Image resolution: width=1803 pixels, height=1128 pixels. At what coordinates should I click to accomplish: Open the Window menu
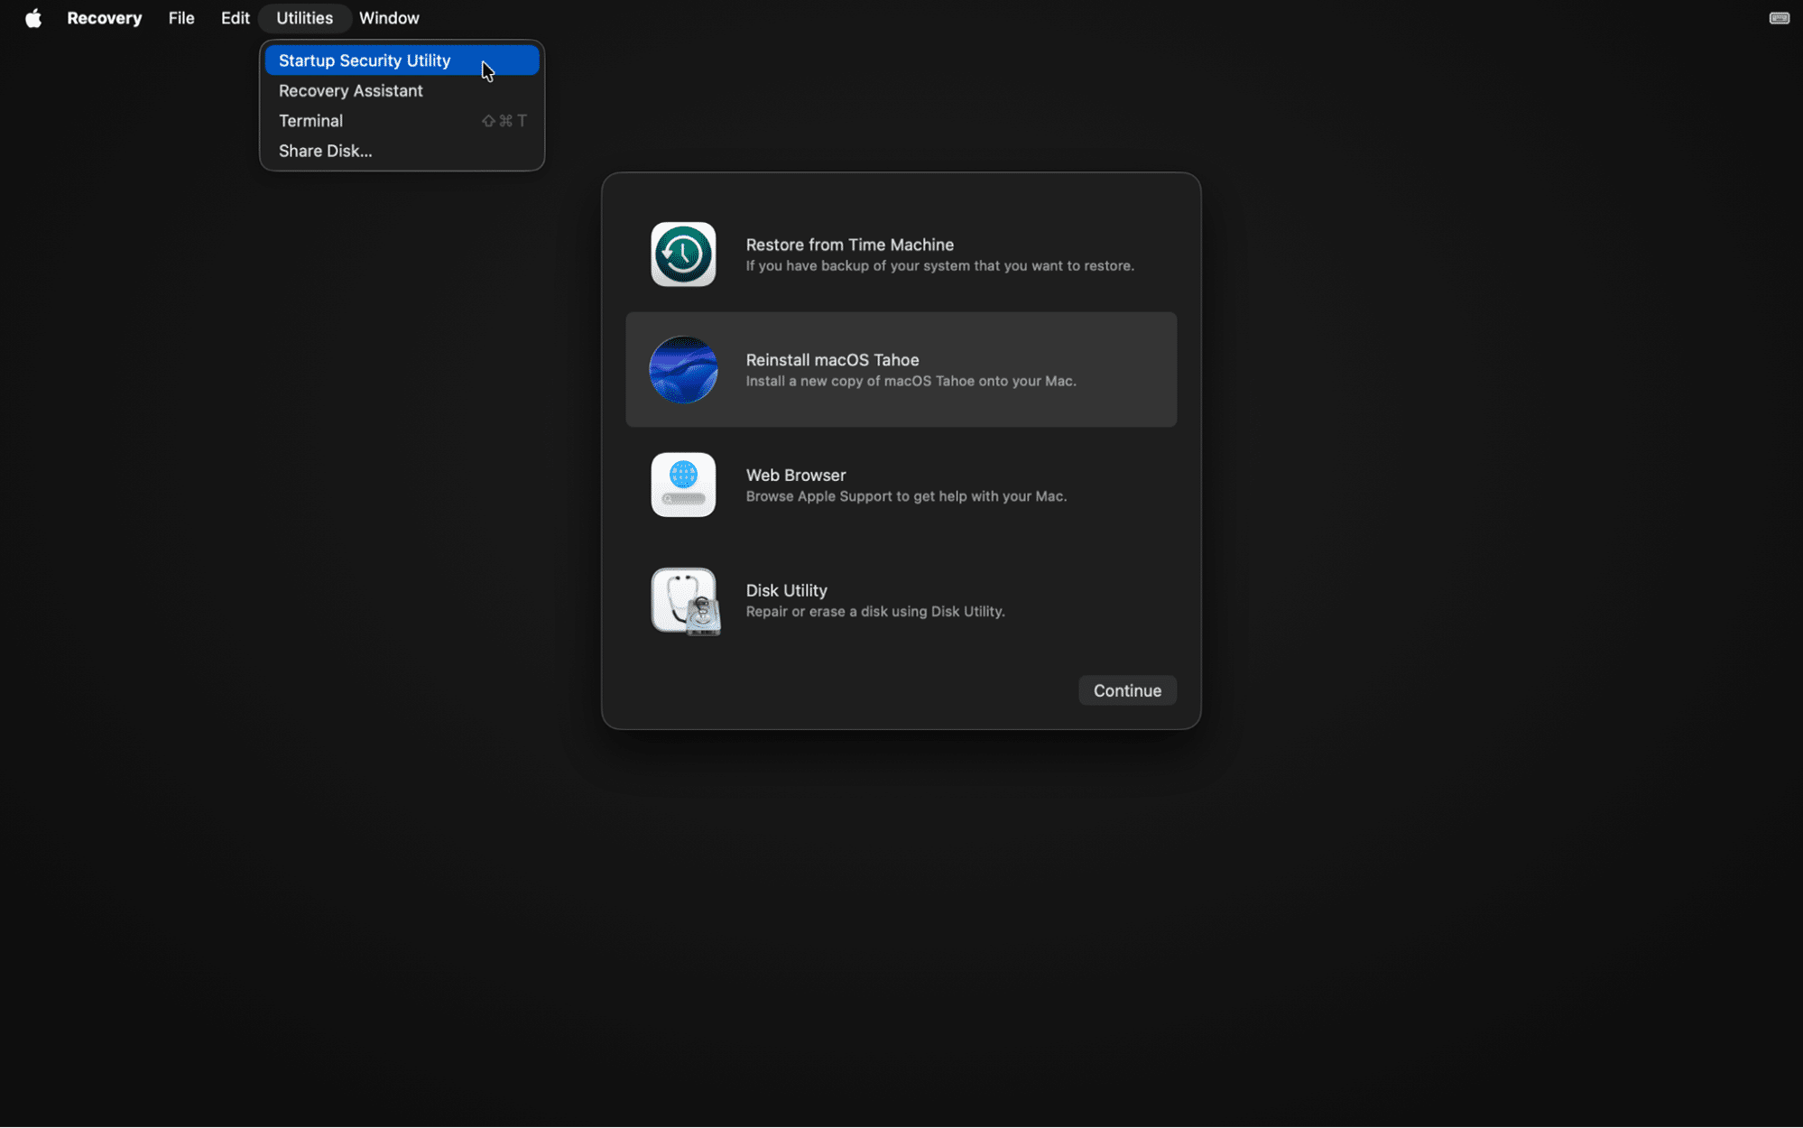(x=389, y=17)
